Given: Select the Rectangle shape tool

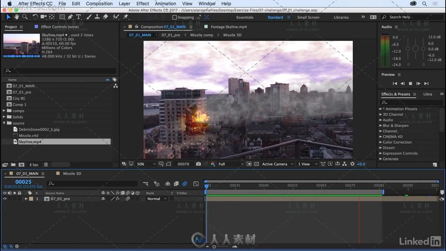Looking at the screenshot, I should coord(62,17).
